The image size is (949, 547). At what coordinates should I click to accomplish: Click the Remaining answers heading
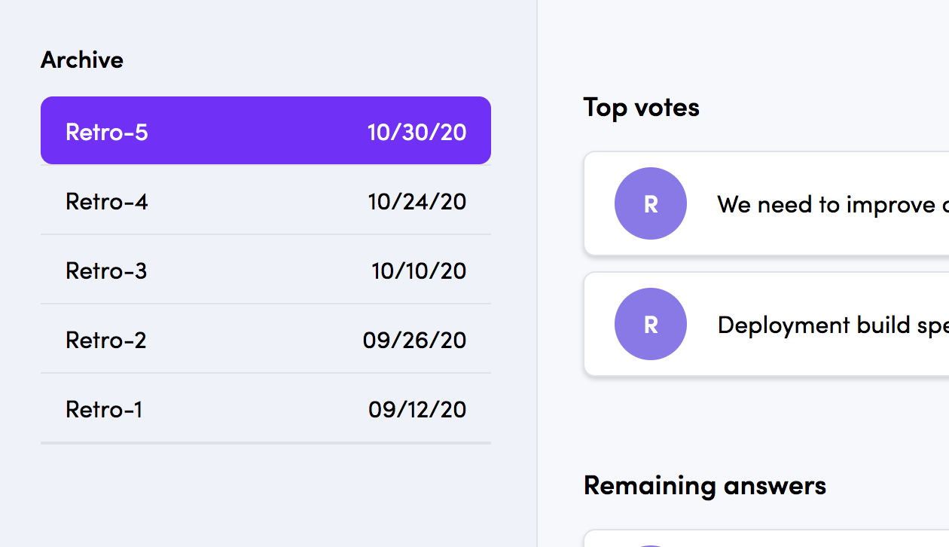[705, 485]
